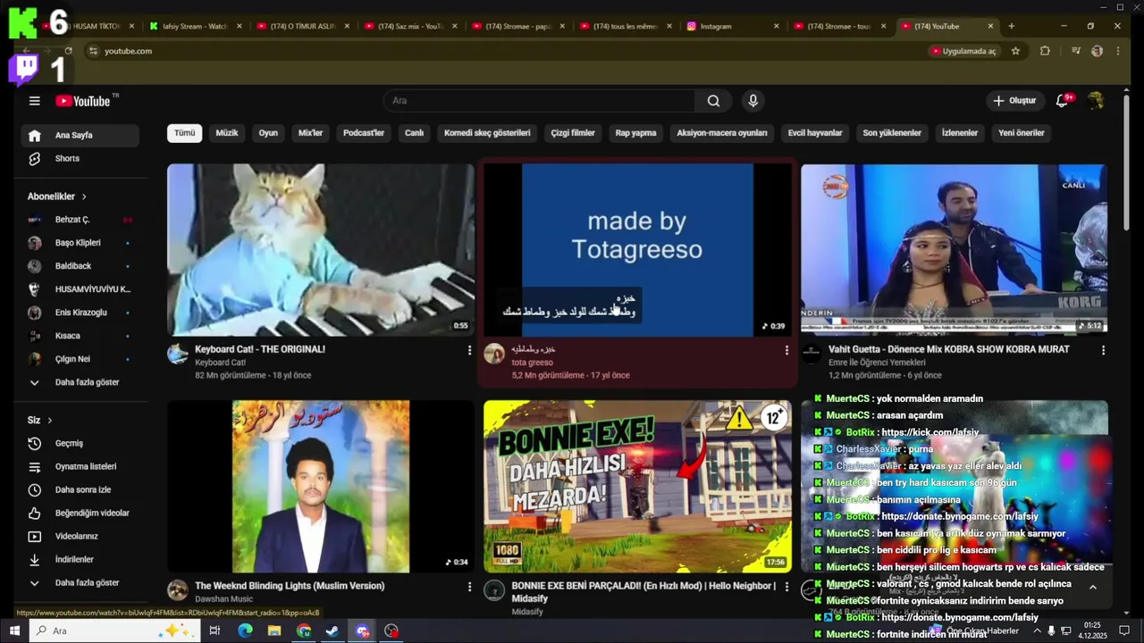The width and height of the screenshot is (1144, 643).
Task: Open the YouTube hamburger guide menu
Action: (x=34, y=101)
